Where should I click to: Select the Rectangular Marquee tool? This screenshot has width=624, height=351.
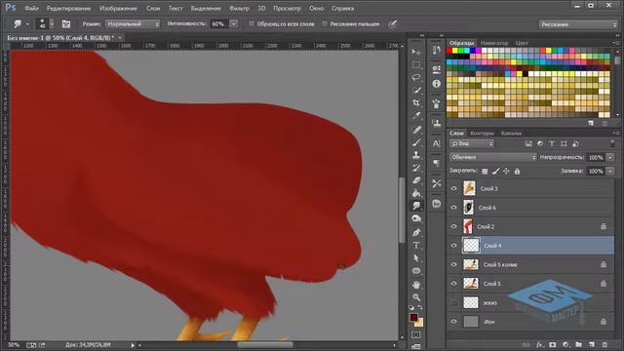[416, 65]
